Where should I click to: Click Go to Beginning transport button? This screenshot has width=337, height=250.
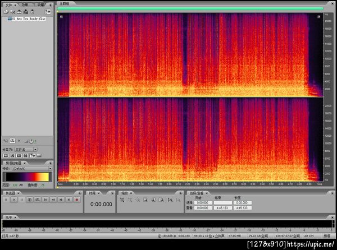click(x=45, y=200)
